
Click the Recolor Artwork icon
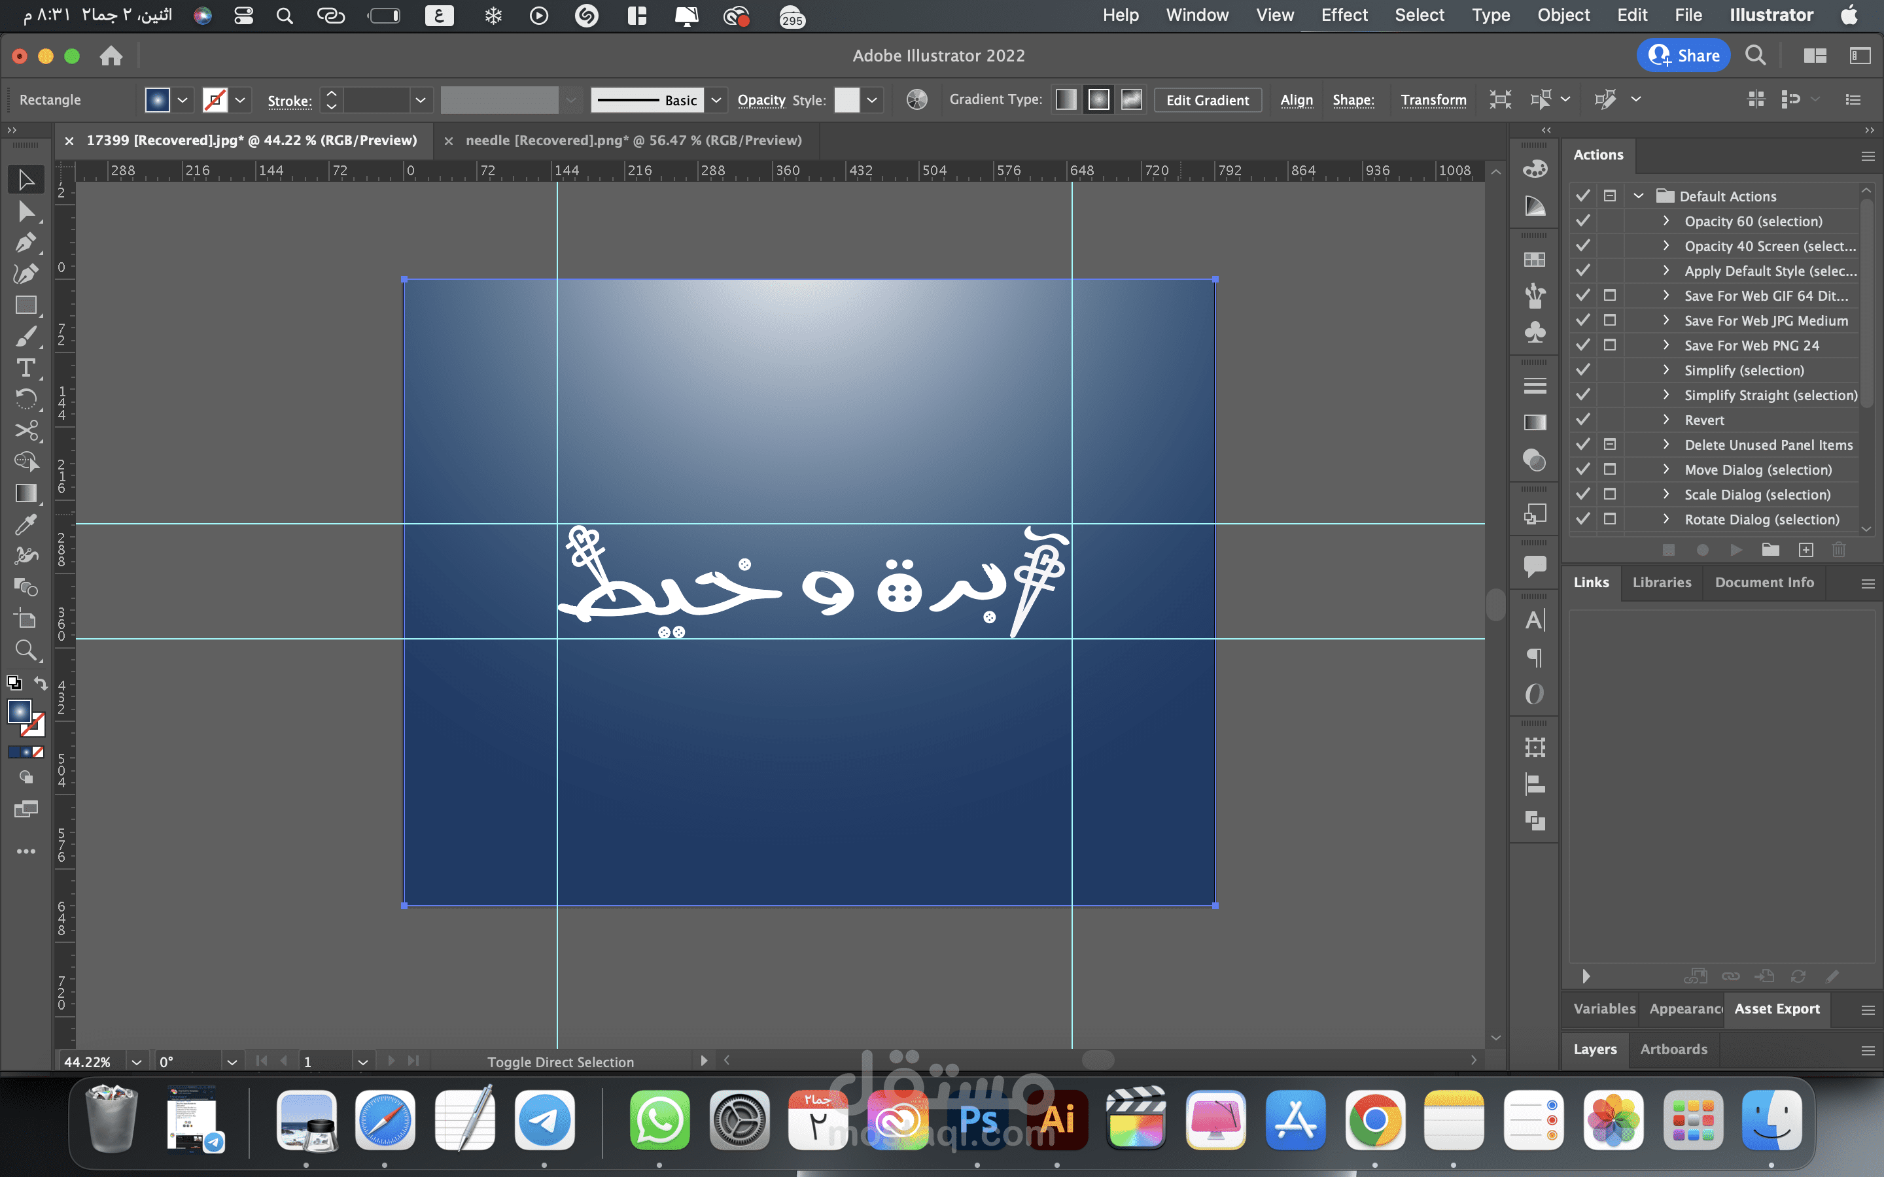tap(917, 99)
